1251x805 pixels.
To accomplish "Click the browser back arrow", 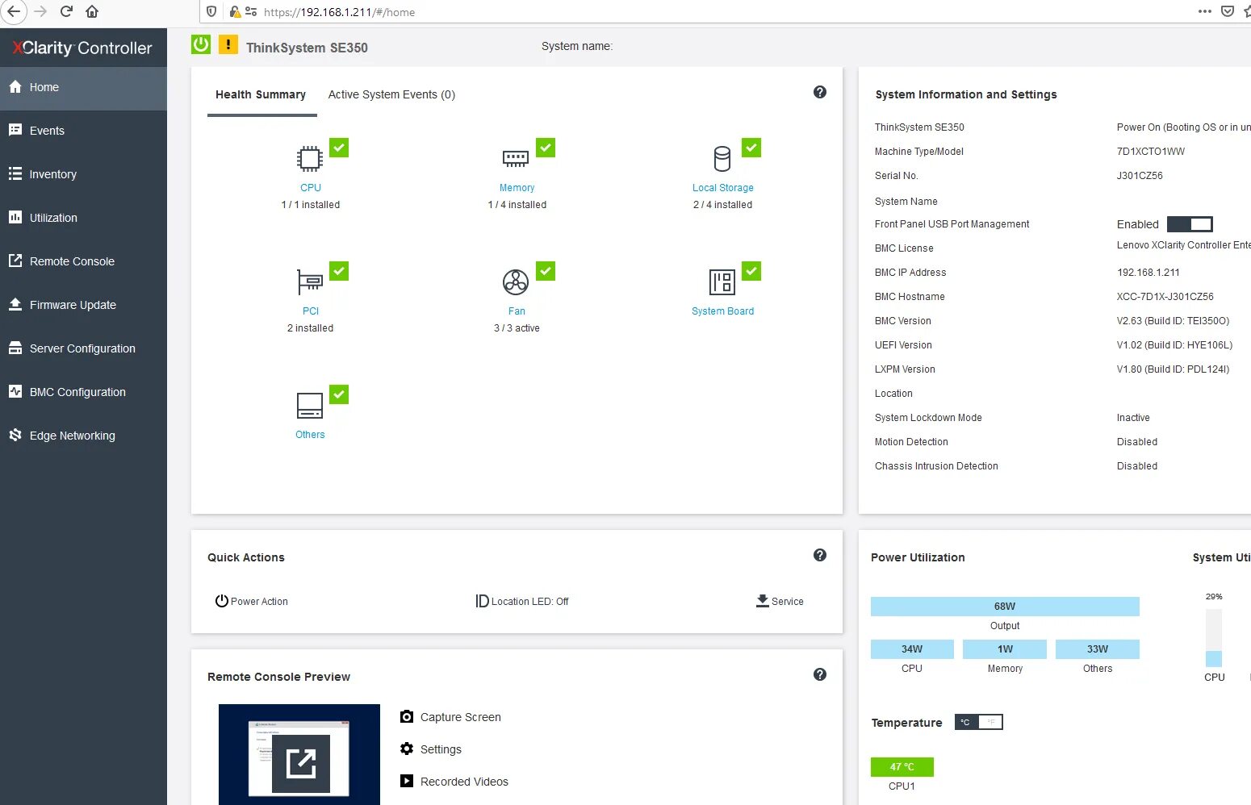I will [13, 11].
